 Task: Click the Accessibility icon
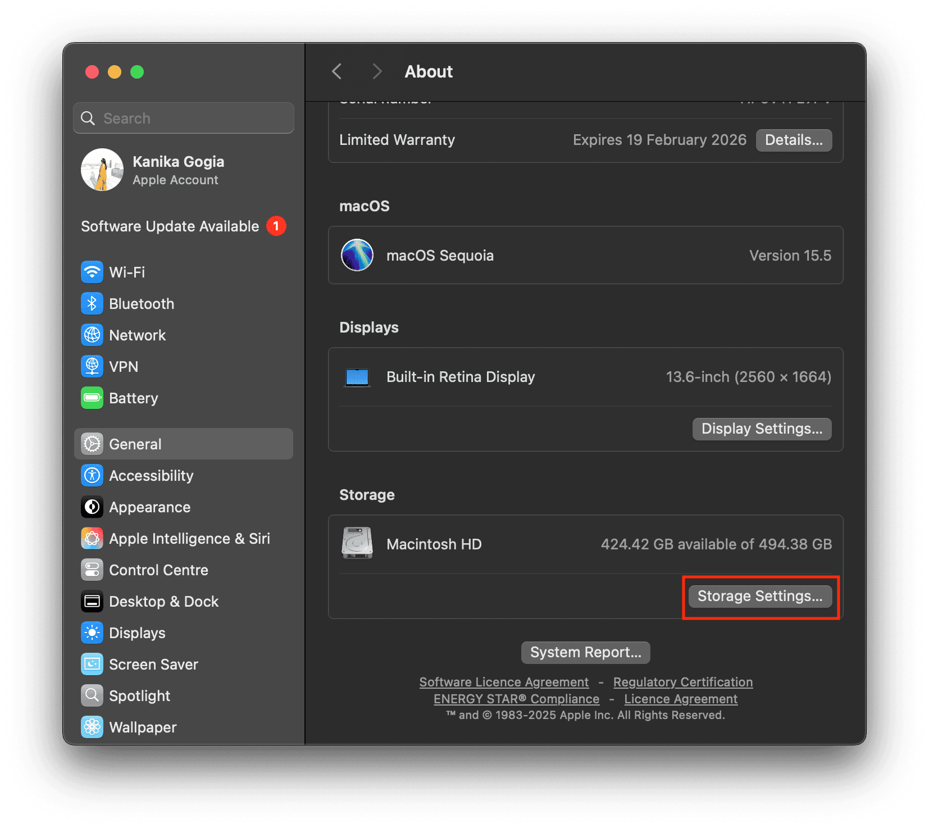[92, 475]
